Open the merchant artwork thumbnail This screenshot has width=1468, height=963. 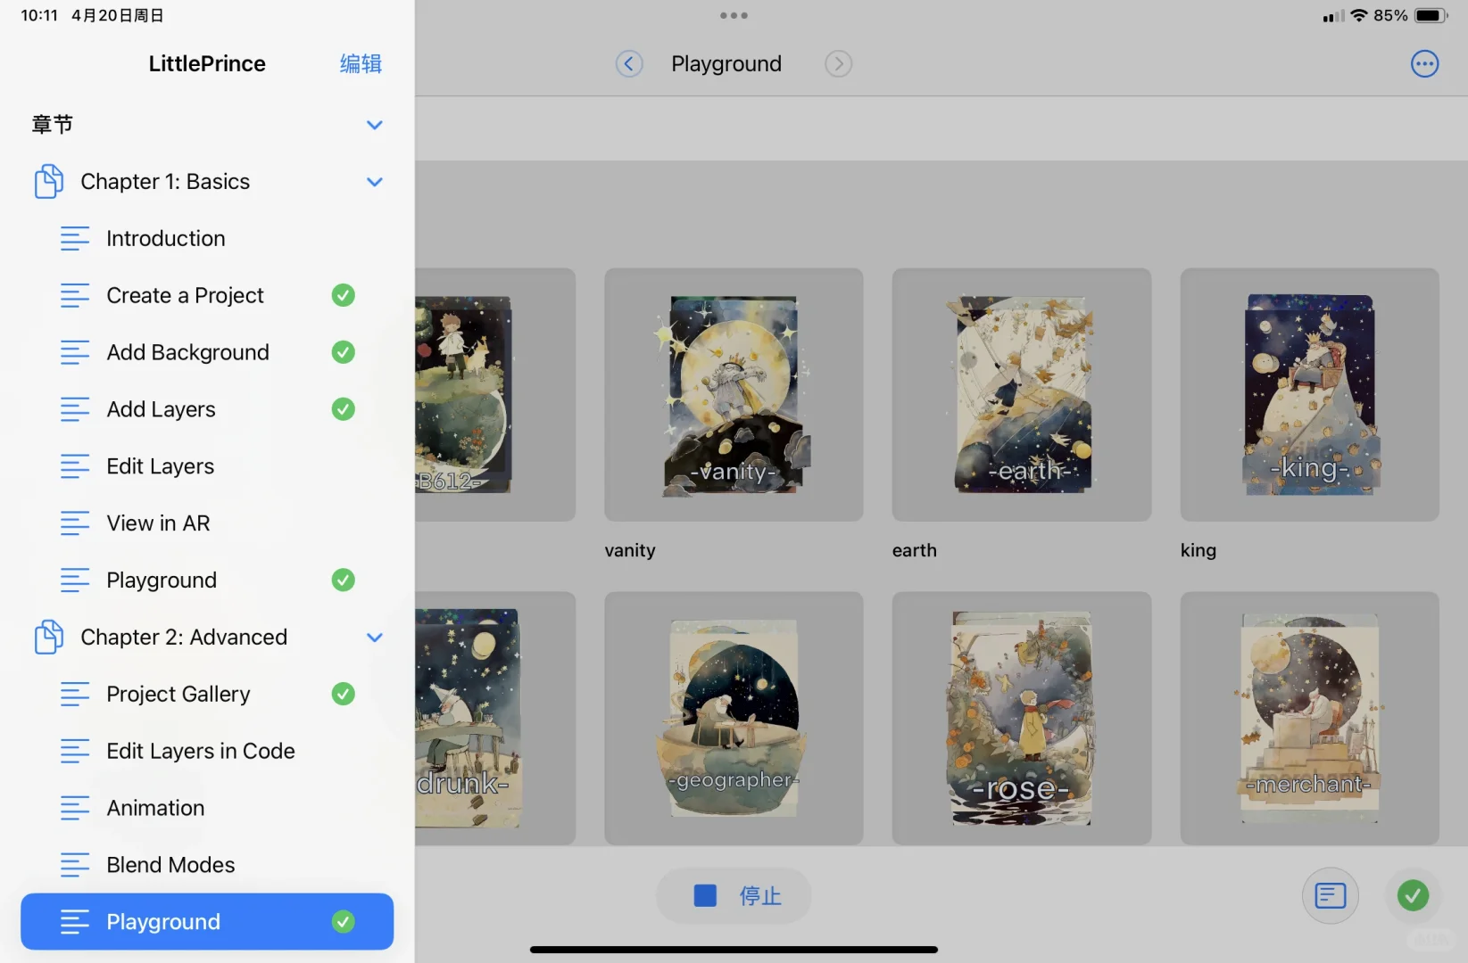tap(1309, 719)
